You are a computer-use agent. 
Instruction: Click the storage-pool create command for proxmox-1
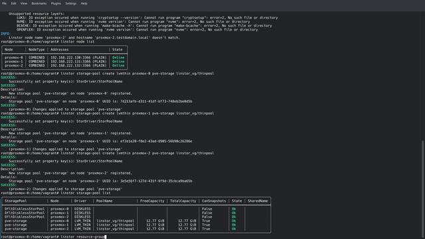tap(137, 114)
